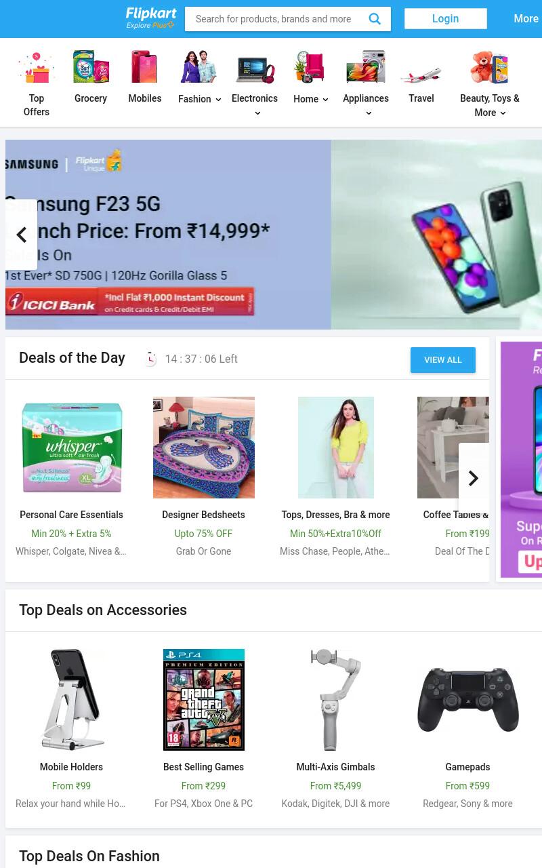542x868 pixels.
Task: Click the Login button
Action: point(446,19)
